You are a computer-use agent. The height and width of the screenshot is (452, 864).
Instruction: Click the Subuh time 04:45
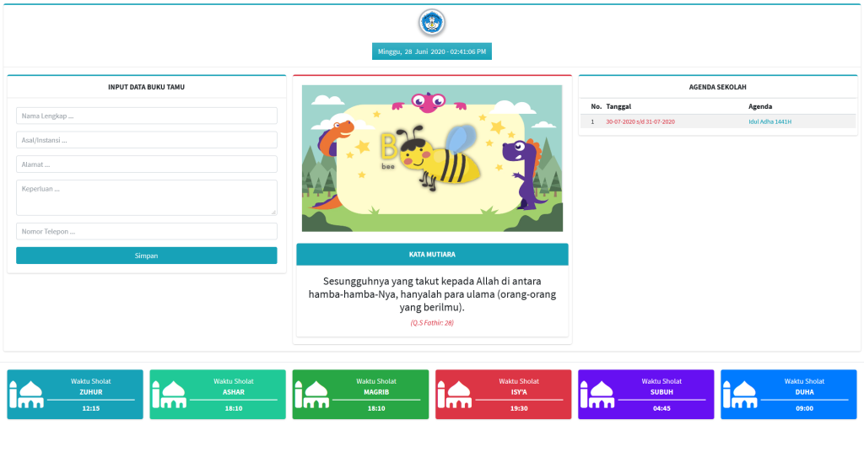(661, 408)
